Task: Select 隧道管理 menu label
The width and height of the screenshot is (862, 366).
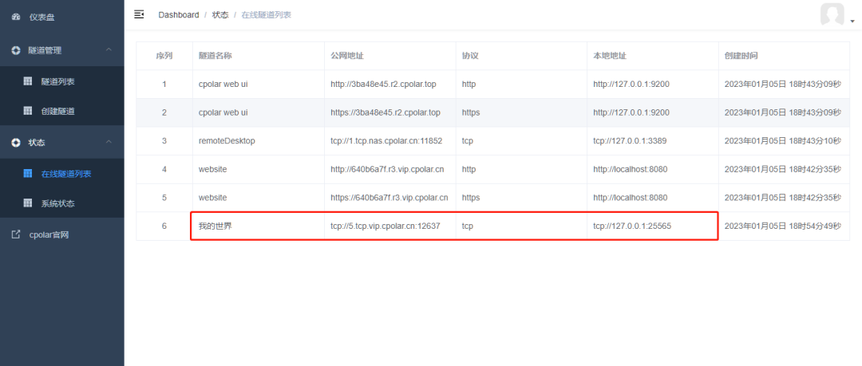Action: pyautogui.click(x=45, y=50)
